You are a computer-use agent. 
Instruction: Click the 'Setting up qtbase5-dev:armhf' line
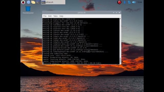72,46
